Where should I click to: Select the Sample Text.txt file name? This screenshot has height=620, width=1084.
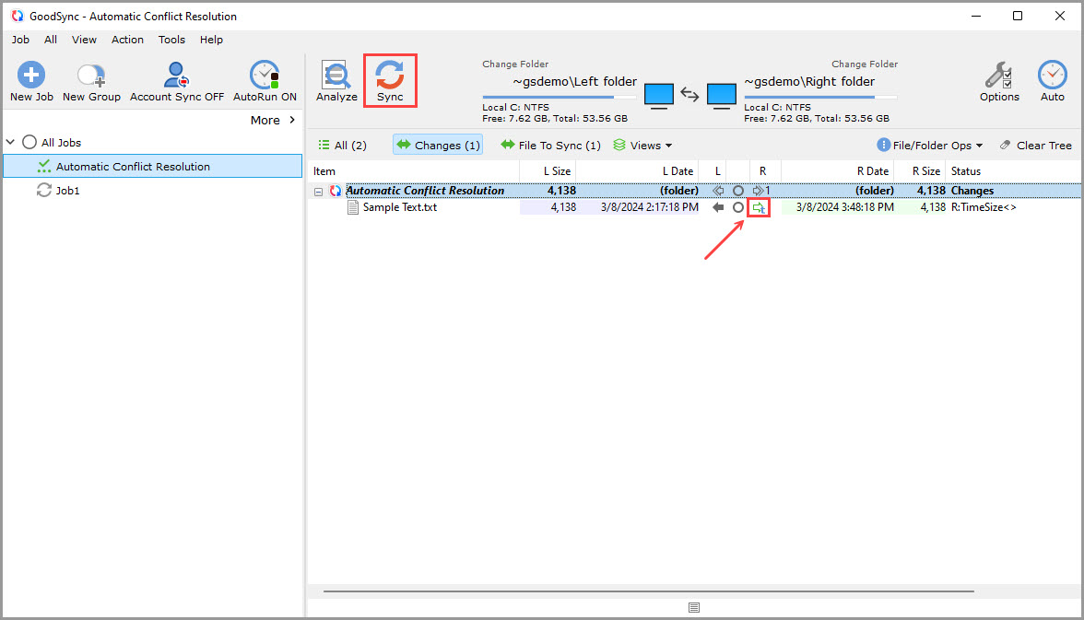click(x=400, y=207)
